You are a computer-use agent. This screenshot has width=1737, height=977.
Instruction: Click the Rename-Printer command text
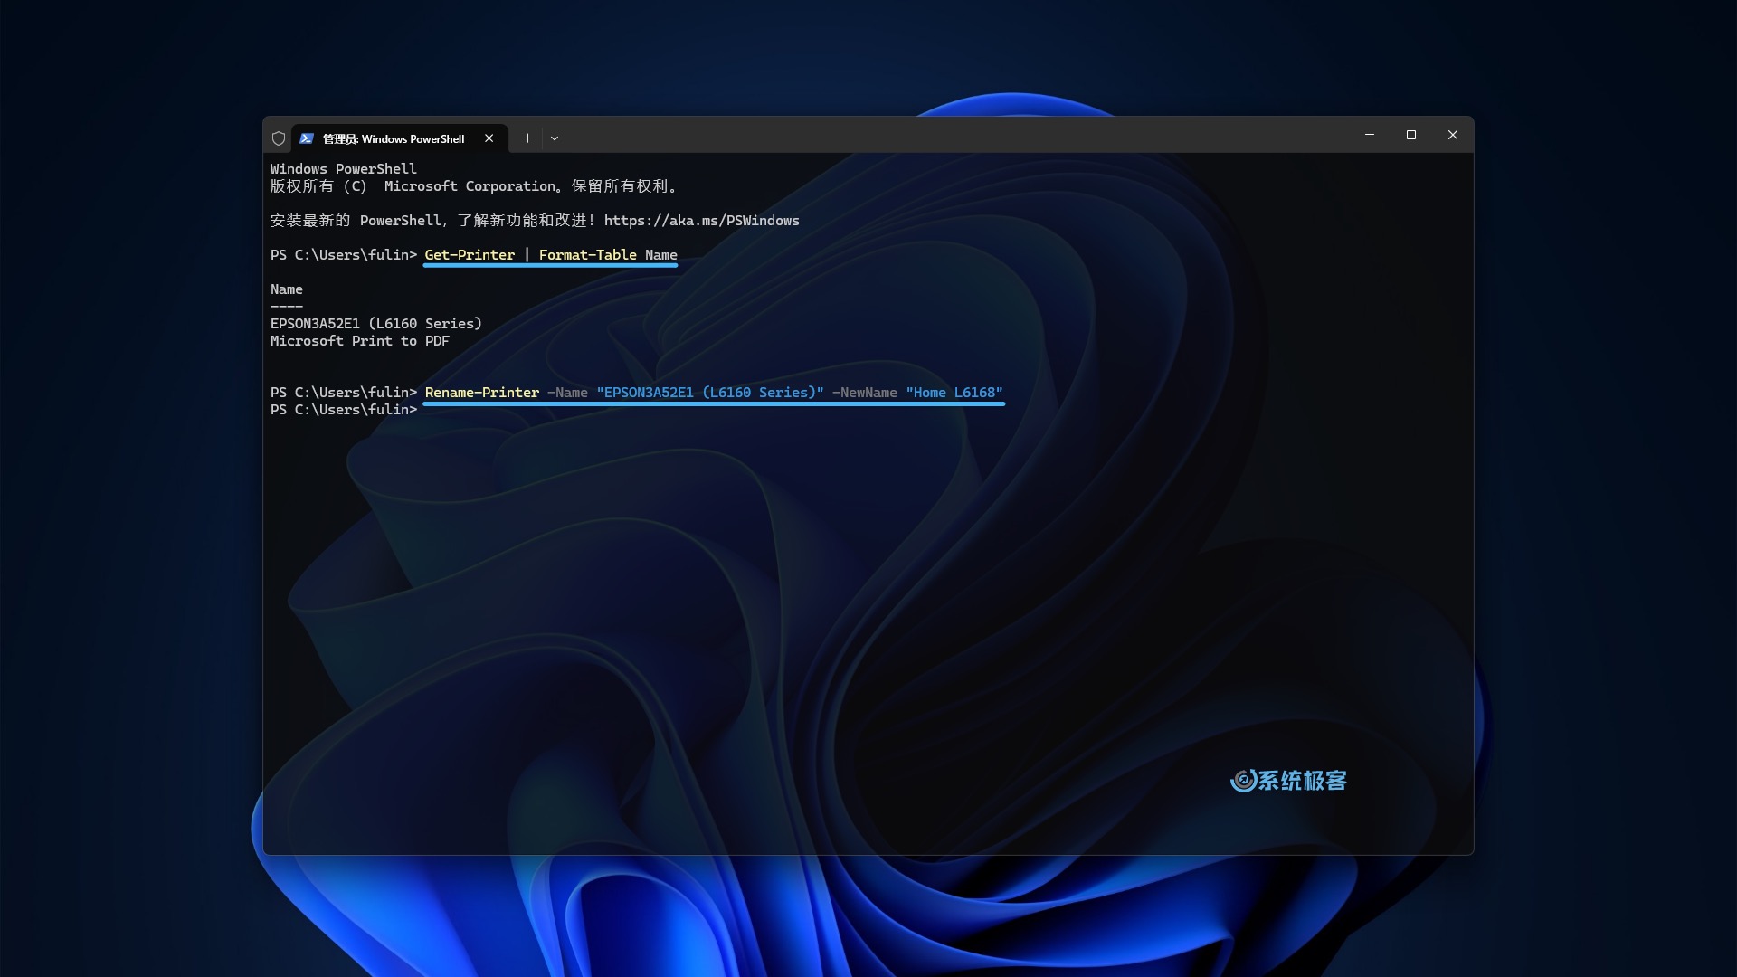pyautogui.click(x=482, y=393)
